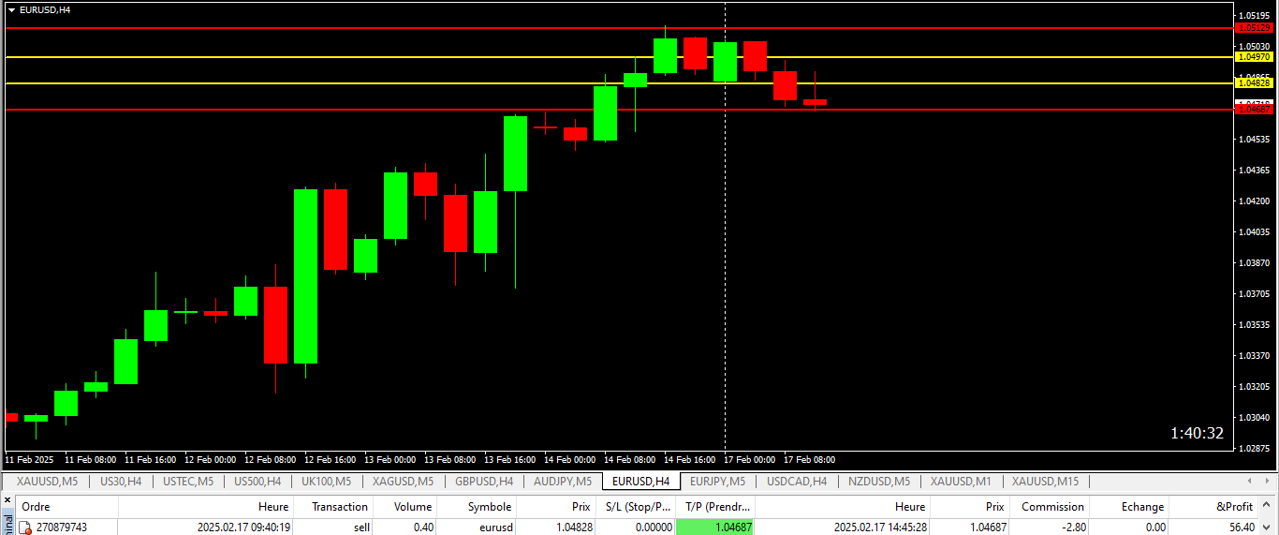
Task: Click the yellow 1.04970 price label on axis
Action: 1255,57
